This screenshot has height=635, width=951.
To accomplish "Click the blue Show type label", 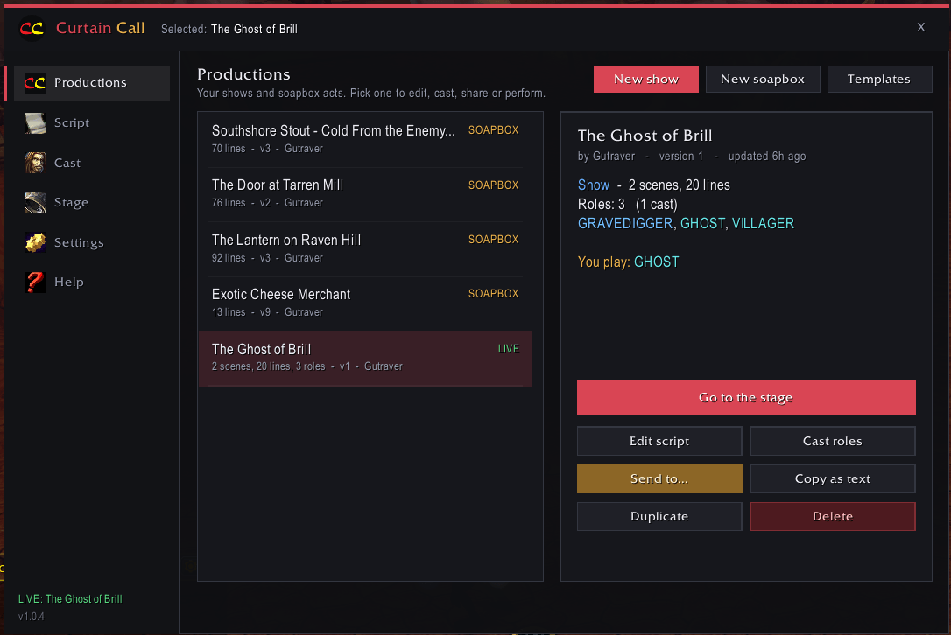I will pos(593,185).
